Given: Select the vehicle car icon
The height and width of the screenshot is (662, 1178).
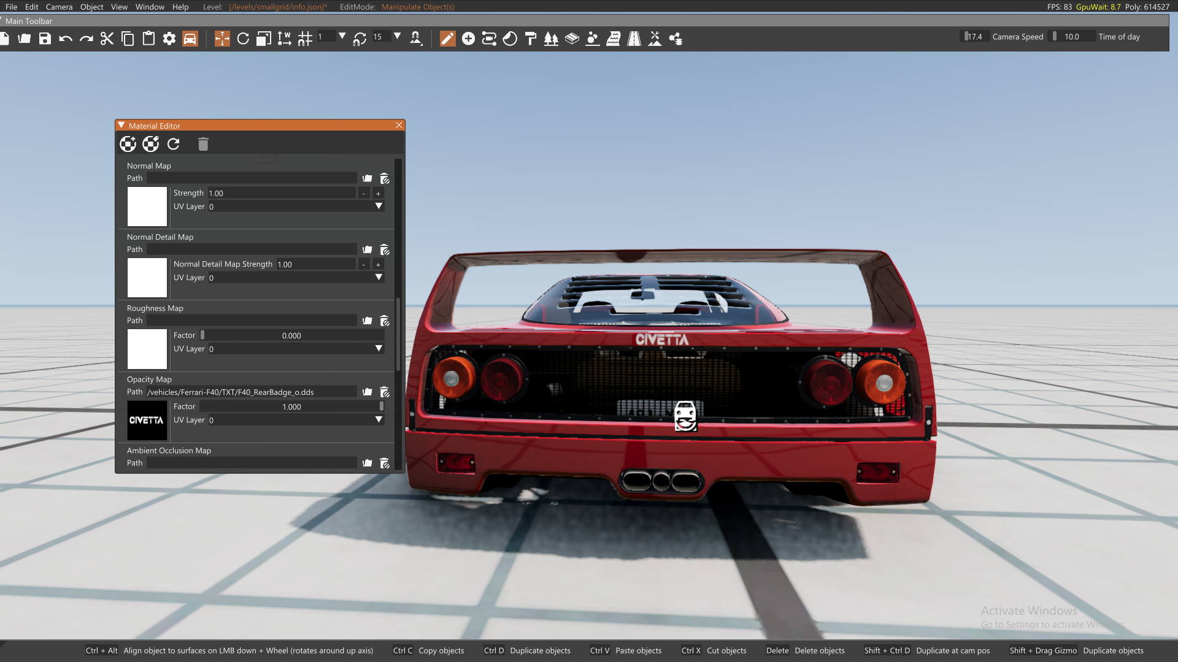Looking at the screenshot, I should (190, 39).
